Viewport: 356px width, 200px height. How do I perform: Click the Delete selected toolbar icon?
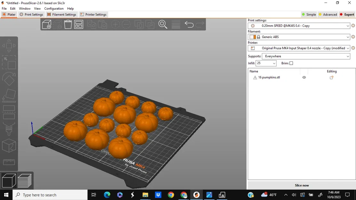(57, 24)
